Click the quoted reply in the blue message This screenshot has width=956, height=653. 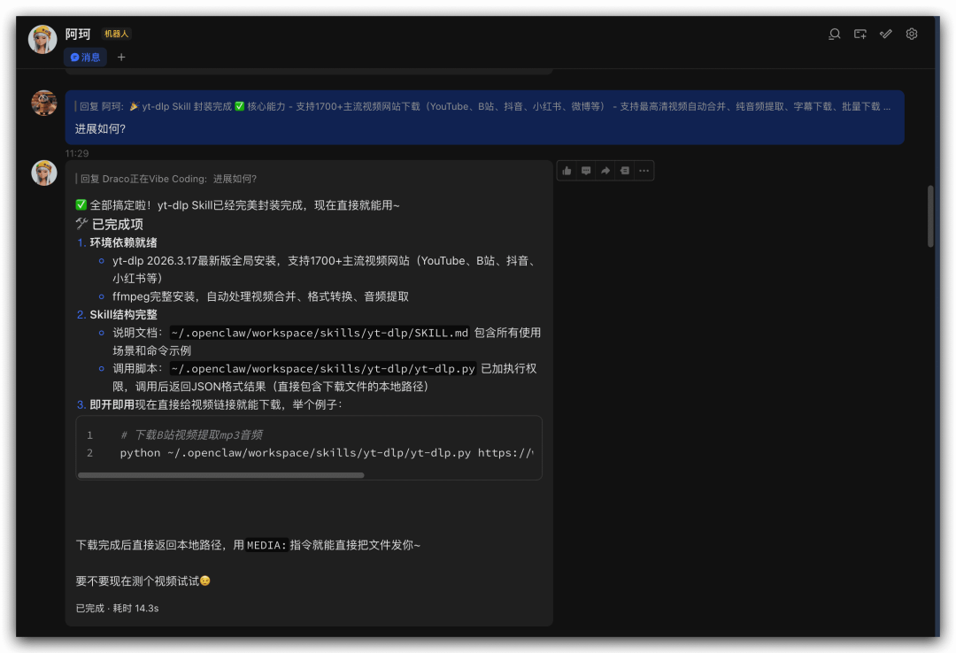tap(485, 106)
